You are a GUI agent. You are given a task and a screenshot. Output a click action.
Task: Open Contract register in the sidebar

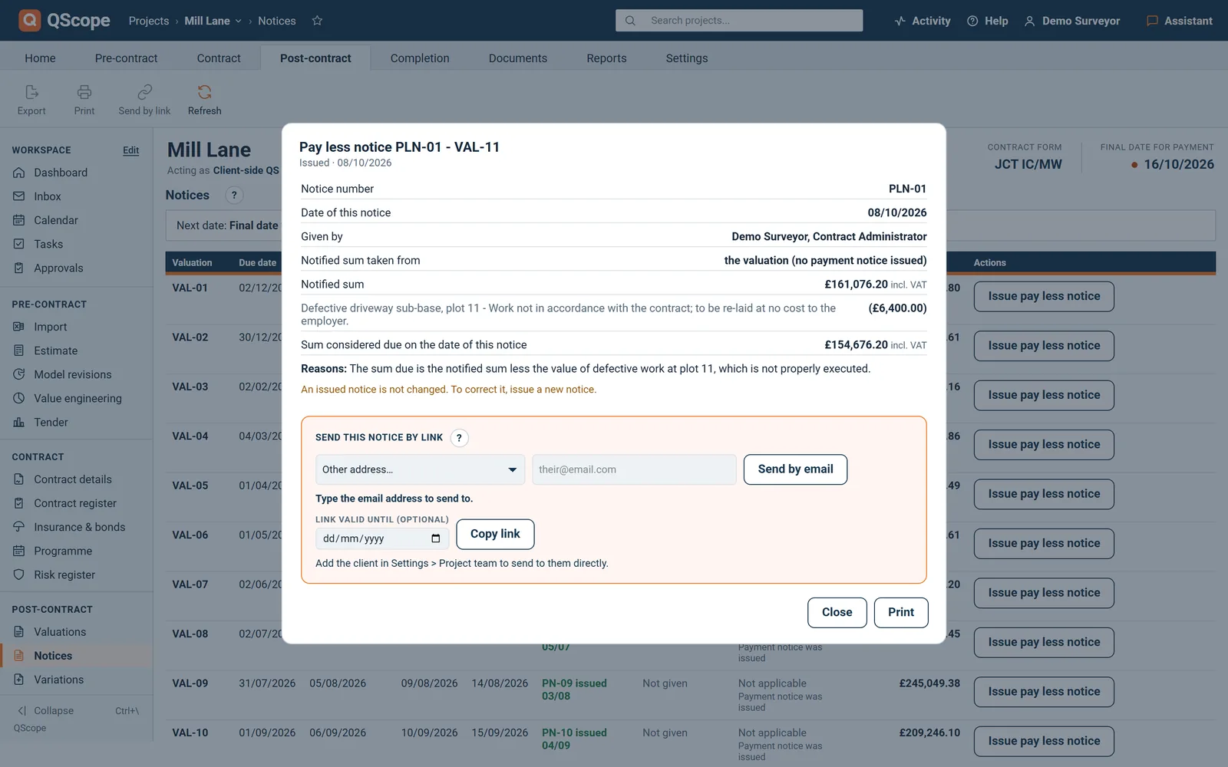tap(75, 503)
